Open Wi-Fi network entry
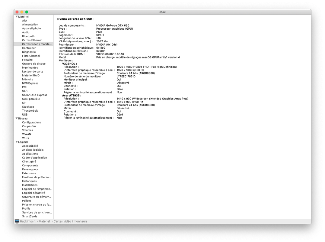325x242 pixels. [25, 138]
